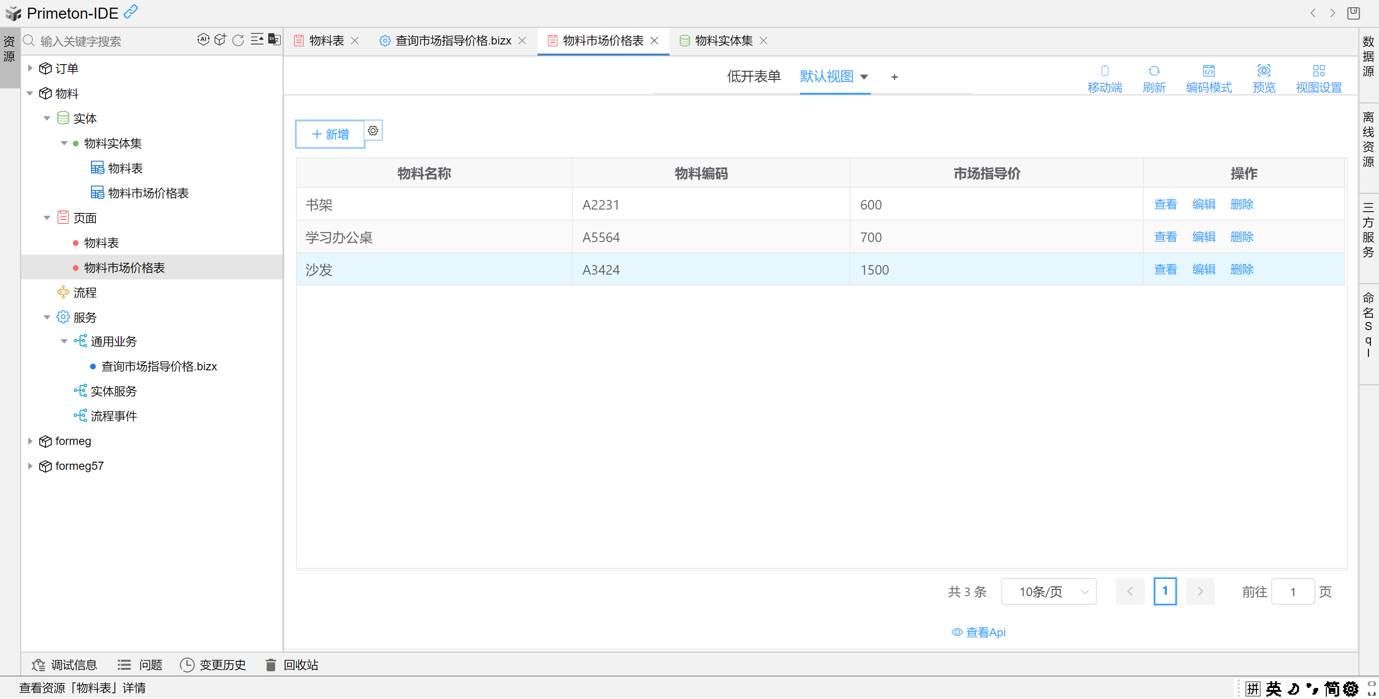Screen dimensions: 1379x699
Task: Click the collapse all tree nodes icon
Action: pyautogui.click(x=257, y=40)
